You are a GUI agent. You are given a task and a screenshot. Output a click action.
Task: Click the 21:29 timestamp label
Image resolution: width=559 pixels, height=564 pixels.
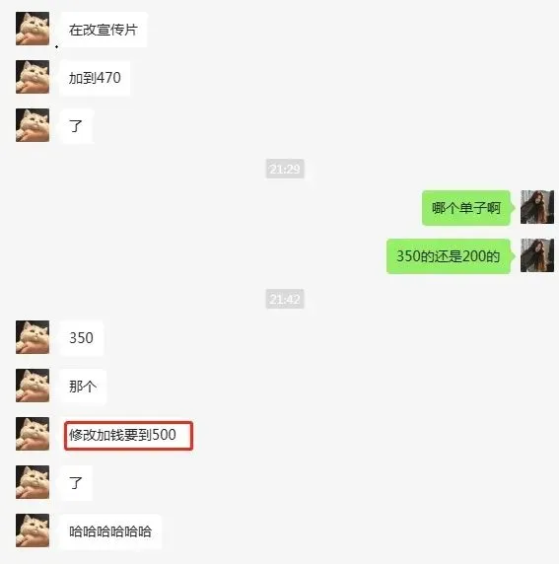click(285, 169)
